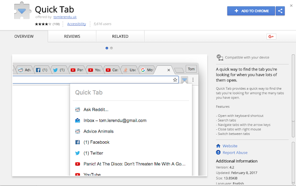Click the home icon beside Website
The width and height of the screenshot is (296, 186).
(218, 146)
